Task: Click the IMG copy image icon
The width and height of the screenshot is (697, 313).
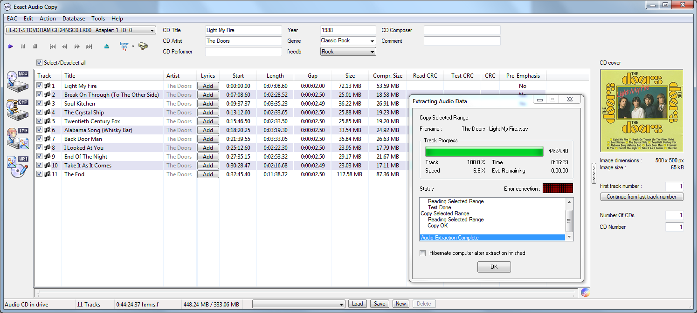Action: (x=18, y=138)
